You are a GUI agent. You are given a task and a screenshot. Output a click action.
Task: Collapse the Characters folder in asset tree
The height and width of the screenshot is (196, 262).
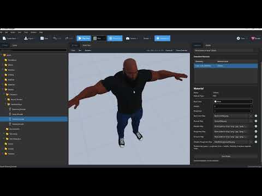[x=4, y=94]
